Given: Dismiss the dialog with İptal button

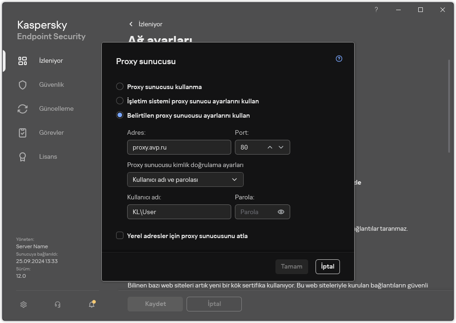Looking at the screenshot, I should click(327, 266).
